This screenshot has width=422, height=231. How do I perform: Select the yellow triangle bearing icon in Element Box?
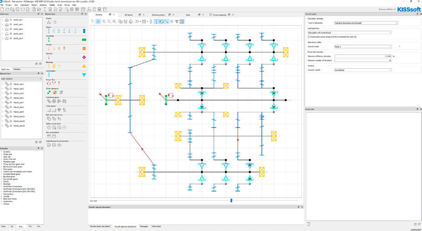coord(84,66)
